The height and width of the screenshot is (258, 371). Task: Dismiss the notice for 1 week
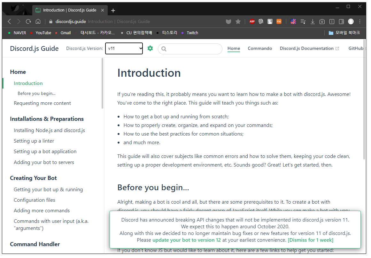pyautogui.click(x=310, y=240)
